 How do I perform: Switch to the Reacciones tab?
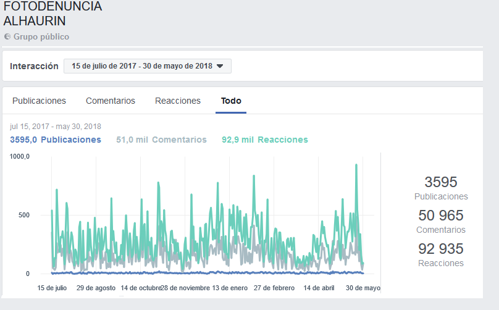[x=178, y=101]
